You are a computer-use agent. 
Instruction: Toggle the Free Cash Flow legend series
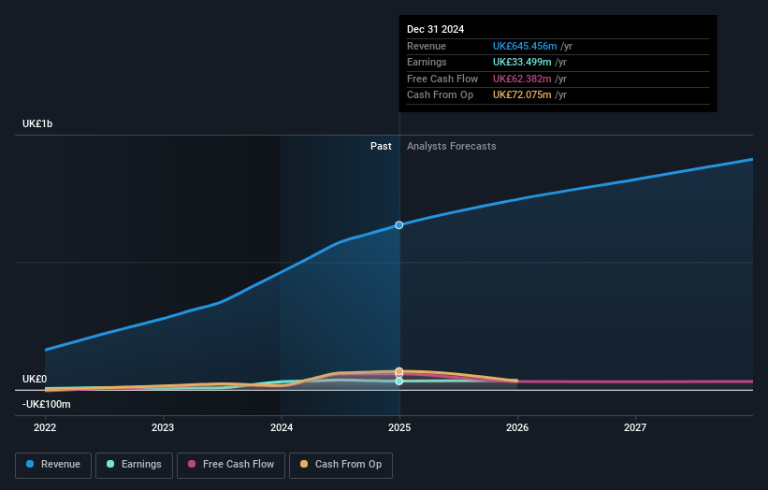[x=231, y=465]
